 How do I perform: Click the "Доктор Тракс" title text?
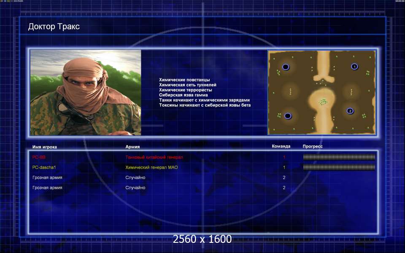[54, 26]
